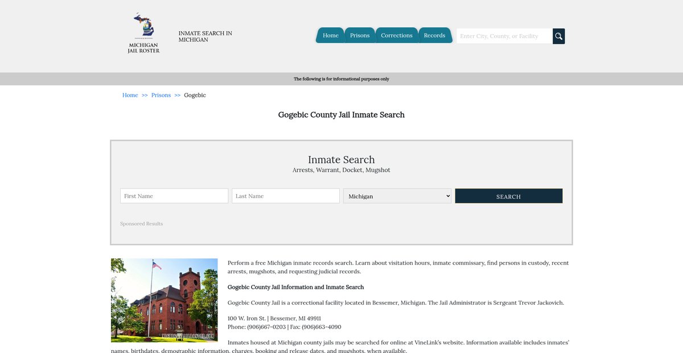Click the 'Inmate Search in Michigan' header text
The width and height of the screenshot is (683, 353).
pyautogui.click(x=205, y=36)
